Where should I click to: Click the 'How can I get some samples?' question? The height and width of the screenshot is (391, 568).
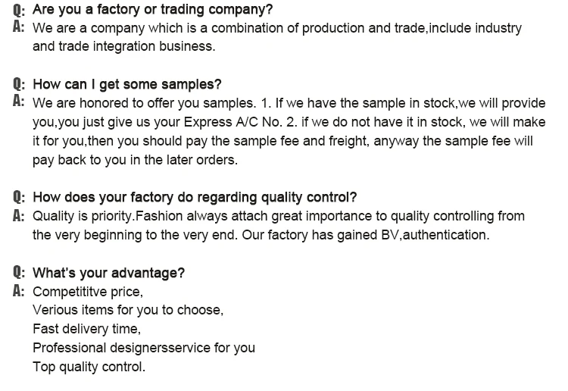tap(127, 84)
